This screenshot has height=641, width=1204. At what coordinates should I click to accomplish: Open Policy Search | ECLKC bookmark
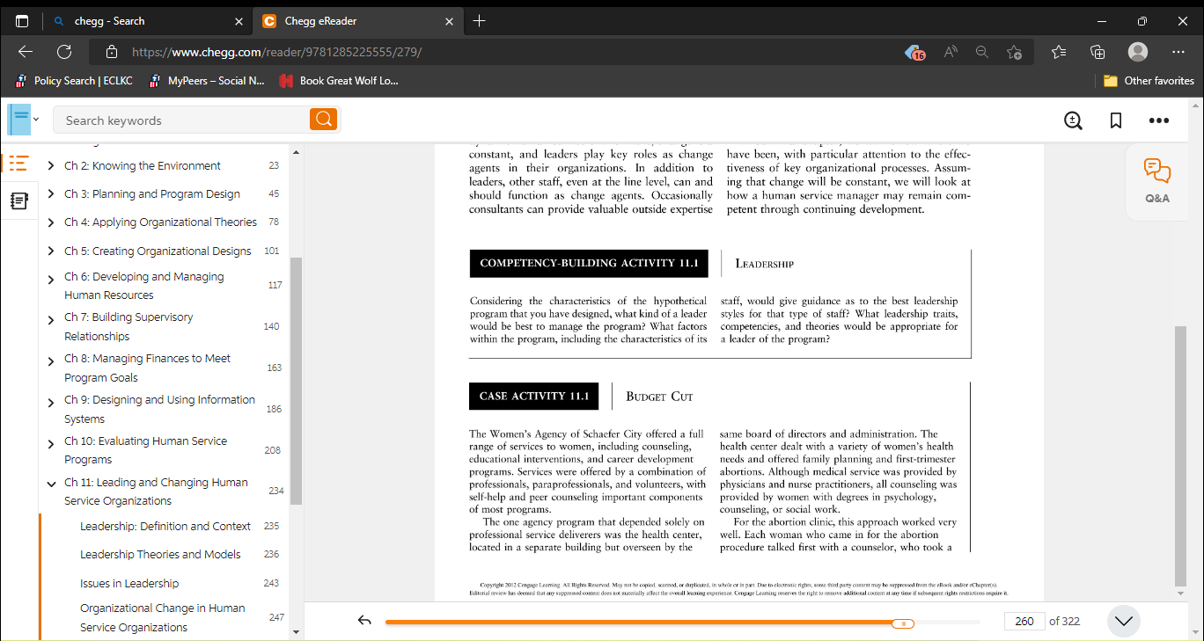[74, 81]
